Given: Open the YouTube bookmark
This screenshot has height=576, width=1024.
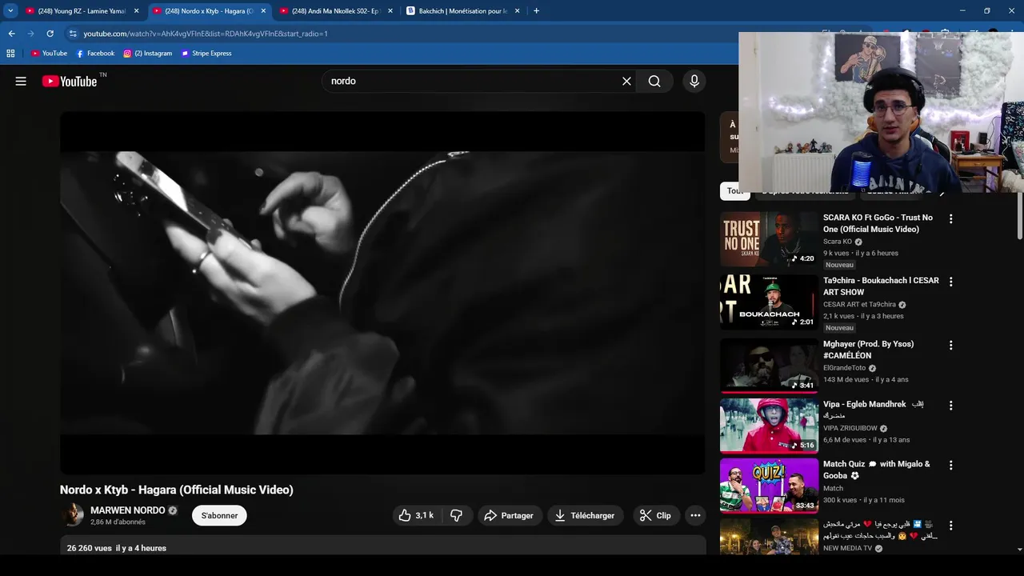Looking at the screenshot, I should [x=49, y=54].
